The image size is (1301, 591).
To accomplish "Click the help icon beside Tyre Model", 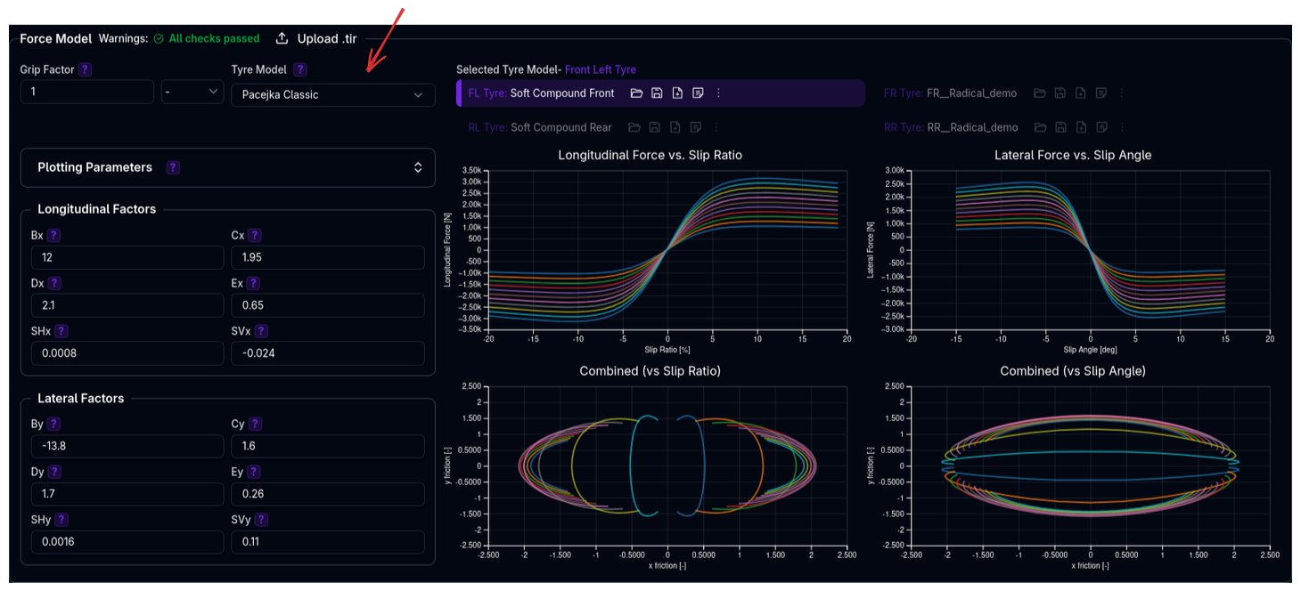I will pyautogui.click(x=300, y=69).
